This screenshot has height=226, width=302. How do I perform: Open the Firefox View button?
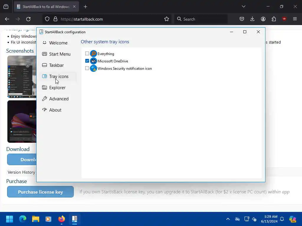click(x=6, y=7)
